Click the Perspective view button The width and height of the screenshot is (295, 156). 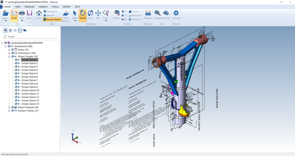coord(50,12)
